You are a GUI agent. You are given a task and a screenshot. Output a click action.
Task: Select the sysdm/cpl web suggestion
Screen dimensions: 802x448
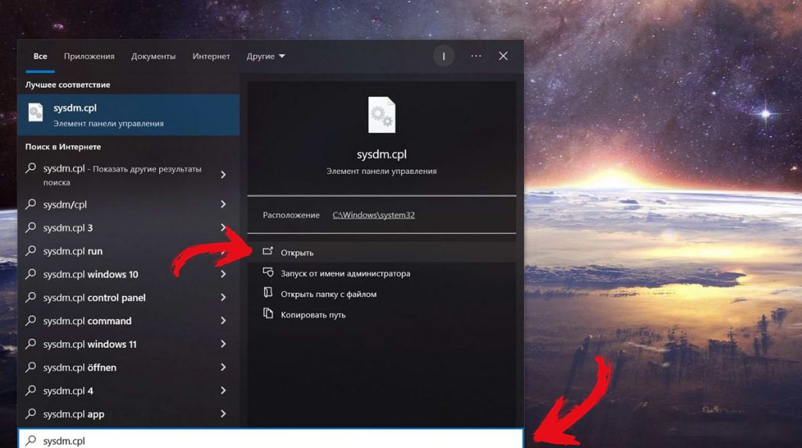tap(128, 204)
